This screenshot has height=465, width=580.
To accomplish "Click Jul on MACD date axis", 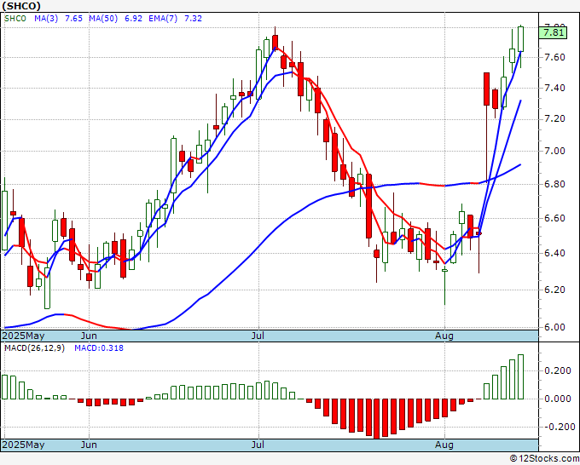I will point(258,445).
